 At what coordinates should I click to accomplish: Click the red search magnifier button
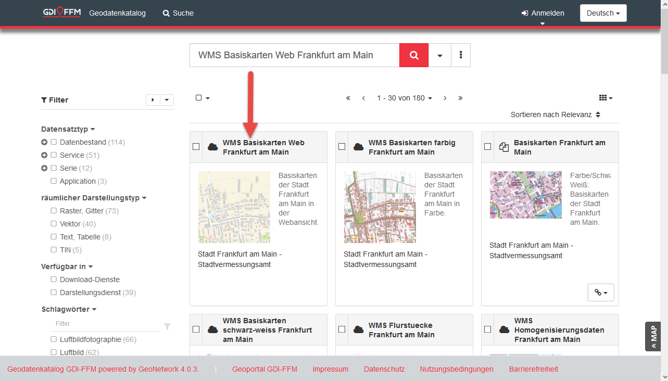point(414,55)
